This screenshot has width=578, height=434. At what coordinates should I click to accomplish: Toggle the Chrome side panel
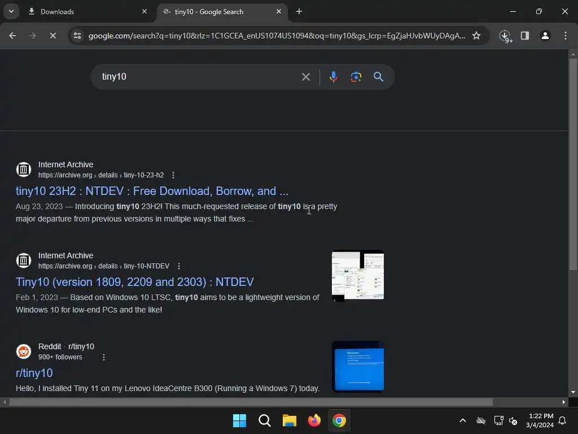[x=525, y=36]
